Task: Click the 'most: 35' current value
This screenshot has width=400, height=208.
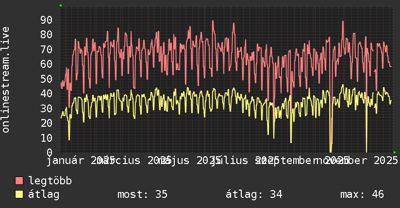Action: click(x=142, y=194)
